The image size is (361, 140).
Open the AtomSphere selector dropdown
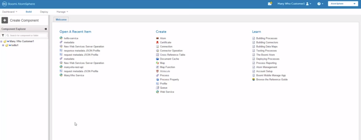[x=343, y=4]
